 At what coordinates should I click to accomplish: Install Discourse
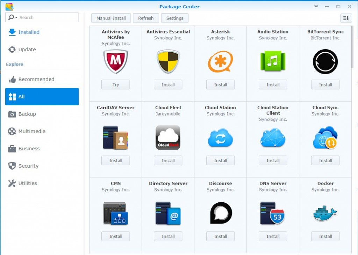220,236
